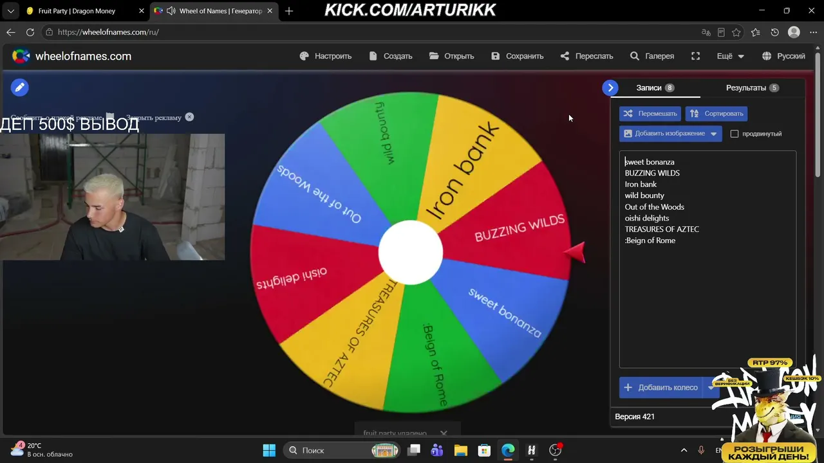Click the 'Добавить колесо' add wheel button
The image size is (824, 463).
[x=662, y=388]
